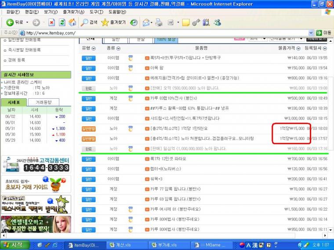The image size is (334, 250).
Task: Go to the Home page icon
Action: pyautogui.click(x=73, y=22)
